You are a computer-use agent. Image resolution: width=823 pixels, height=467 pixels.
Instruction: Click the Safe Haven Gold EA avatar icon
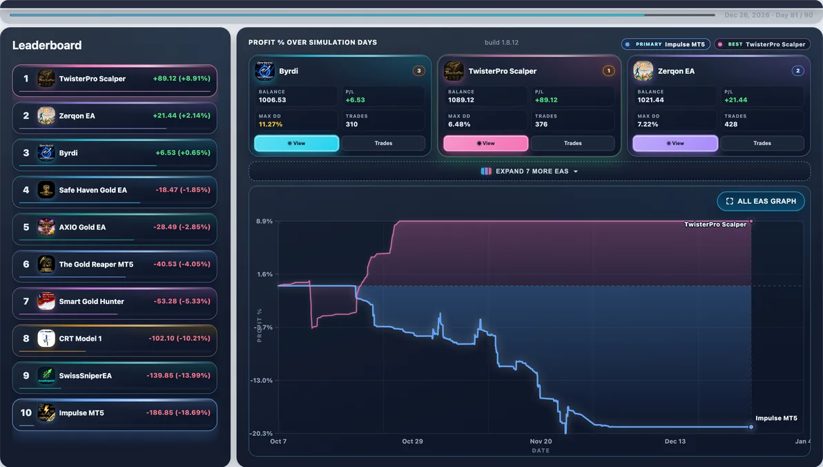pos(46,190)
